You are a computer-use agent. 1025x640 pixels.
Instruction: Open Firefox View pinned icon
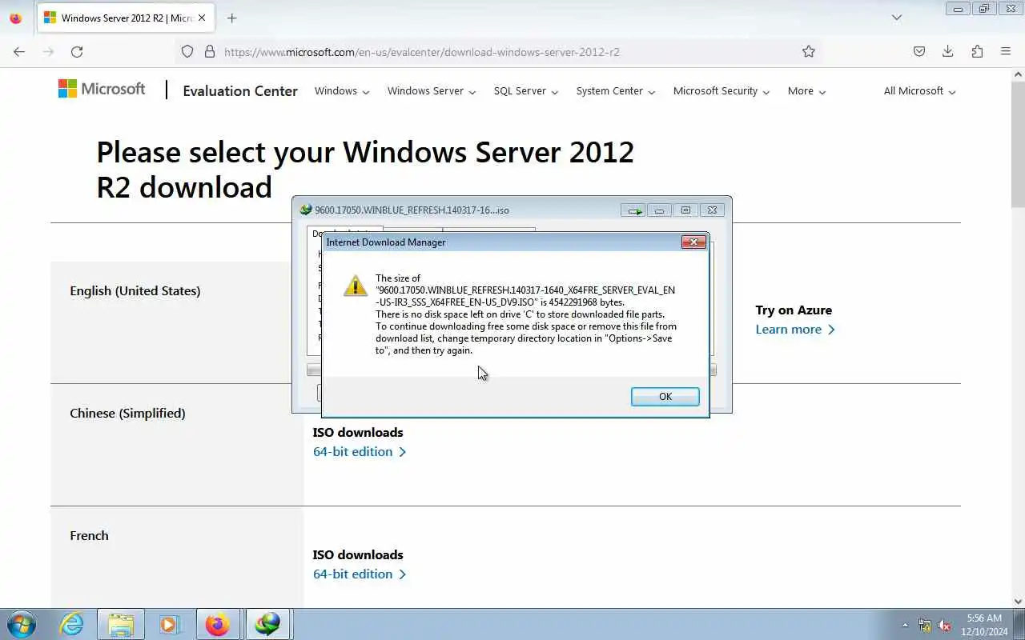tap(15, 18)
